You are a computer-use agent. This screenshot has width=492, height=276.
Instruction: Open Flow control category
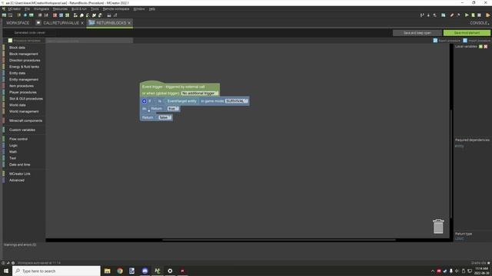pyautogui.click(x=18, y=139)
